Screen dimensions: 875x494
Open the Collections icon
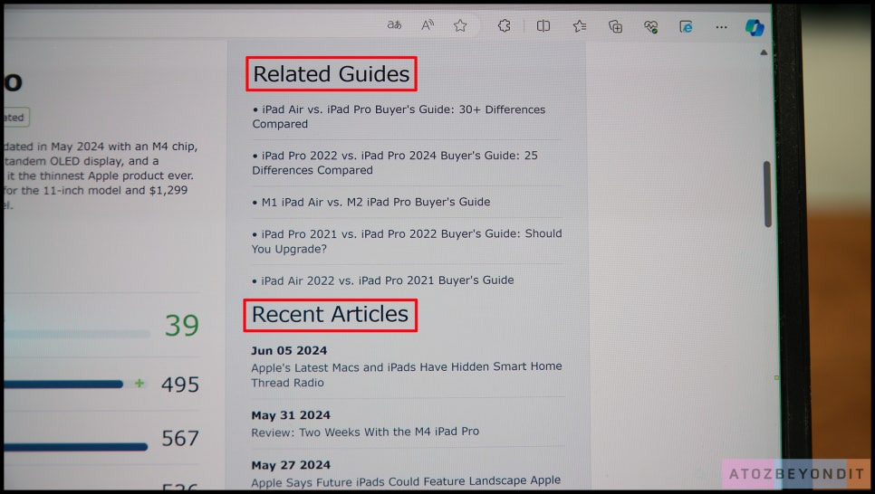point(615,26)
